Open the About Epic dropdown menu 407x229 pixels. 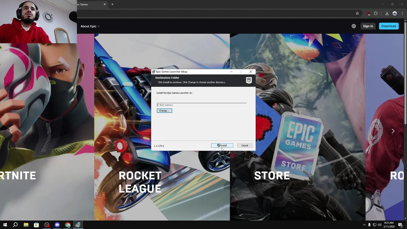(x=90, y=26)
